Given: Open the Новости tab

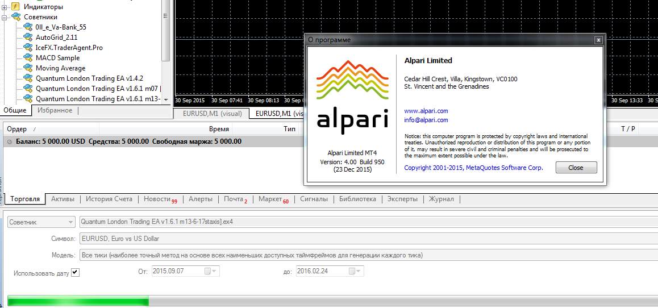Looking at the screenshot, I should coord(160,199).
